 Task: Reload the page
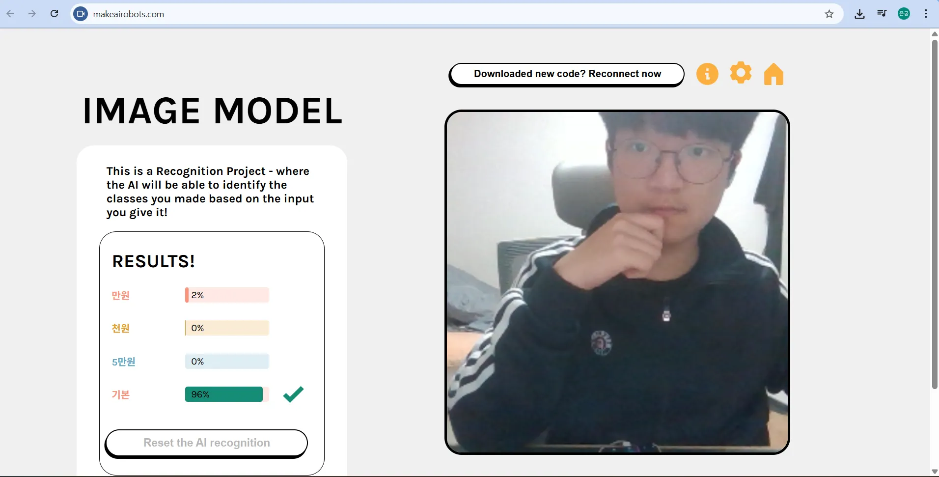point(55,14)
